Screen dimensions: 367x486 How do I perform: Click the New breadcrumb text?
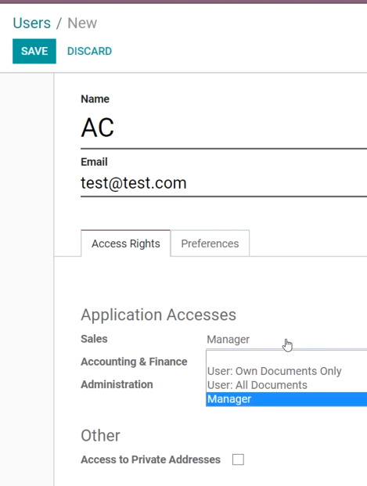pos(82,23)
